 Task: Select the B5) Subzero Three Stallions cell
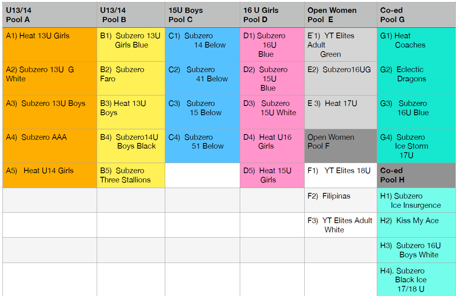[x=131, y=175]
